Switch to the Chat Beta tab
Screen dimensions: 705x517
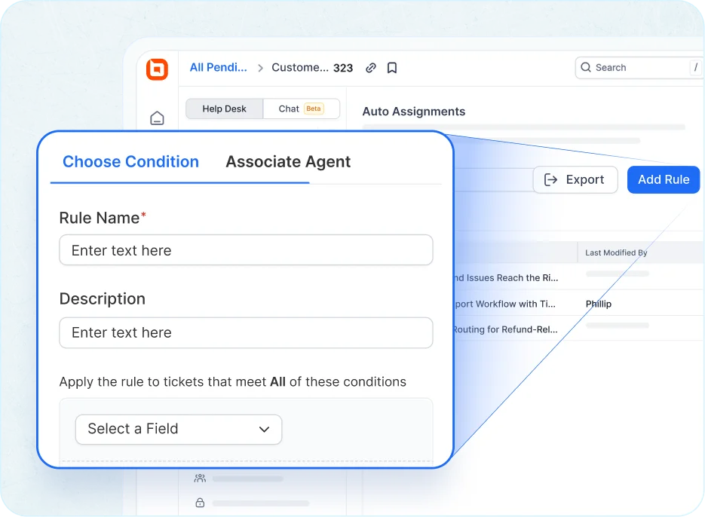tap(302, 109)
